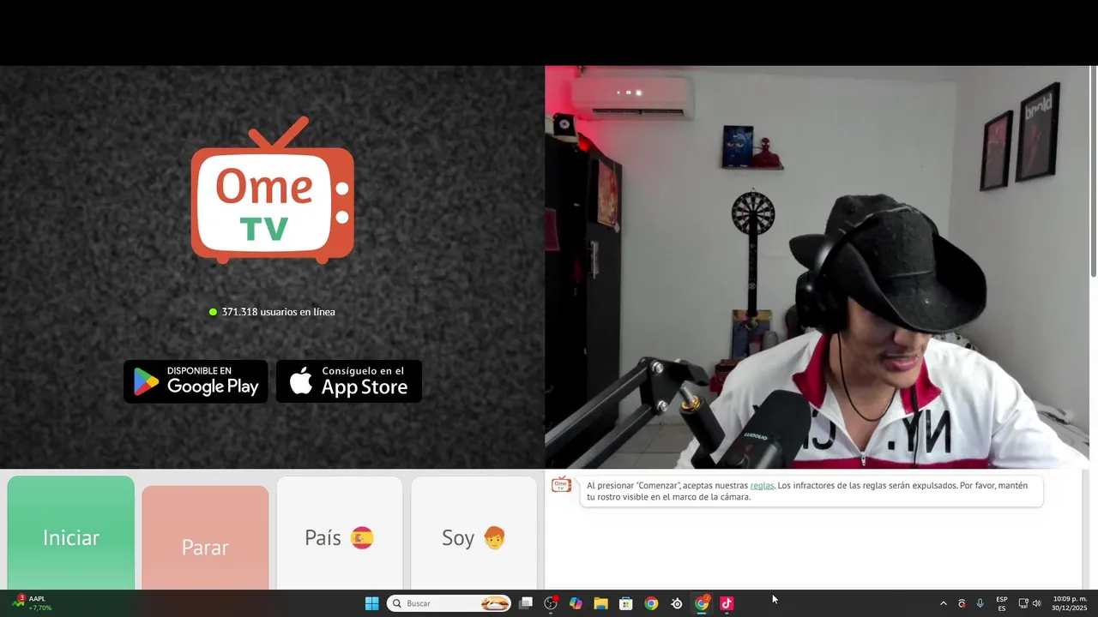1098x617 pixels.
Task: Open the Google Play store badge
Action: tap(196, 381)
